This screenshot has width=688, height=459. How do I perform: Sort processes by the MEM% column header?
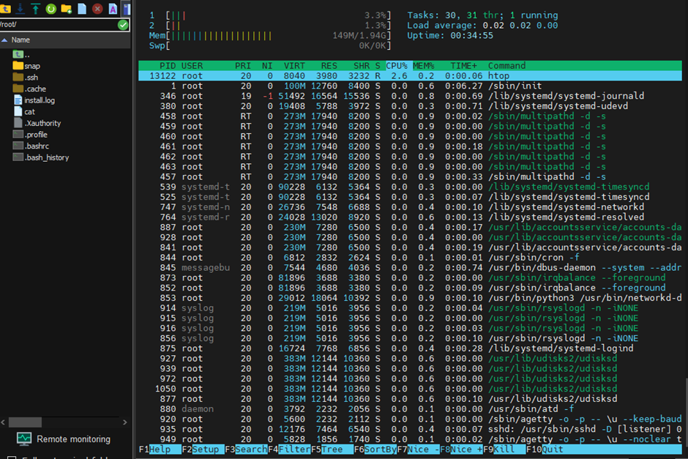coord(424,66)
